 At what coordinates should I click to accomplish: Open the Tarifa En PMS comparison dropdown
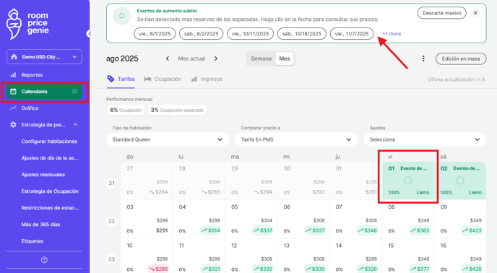296,139
